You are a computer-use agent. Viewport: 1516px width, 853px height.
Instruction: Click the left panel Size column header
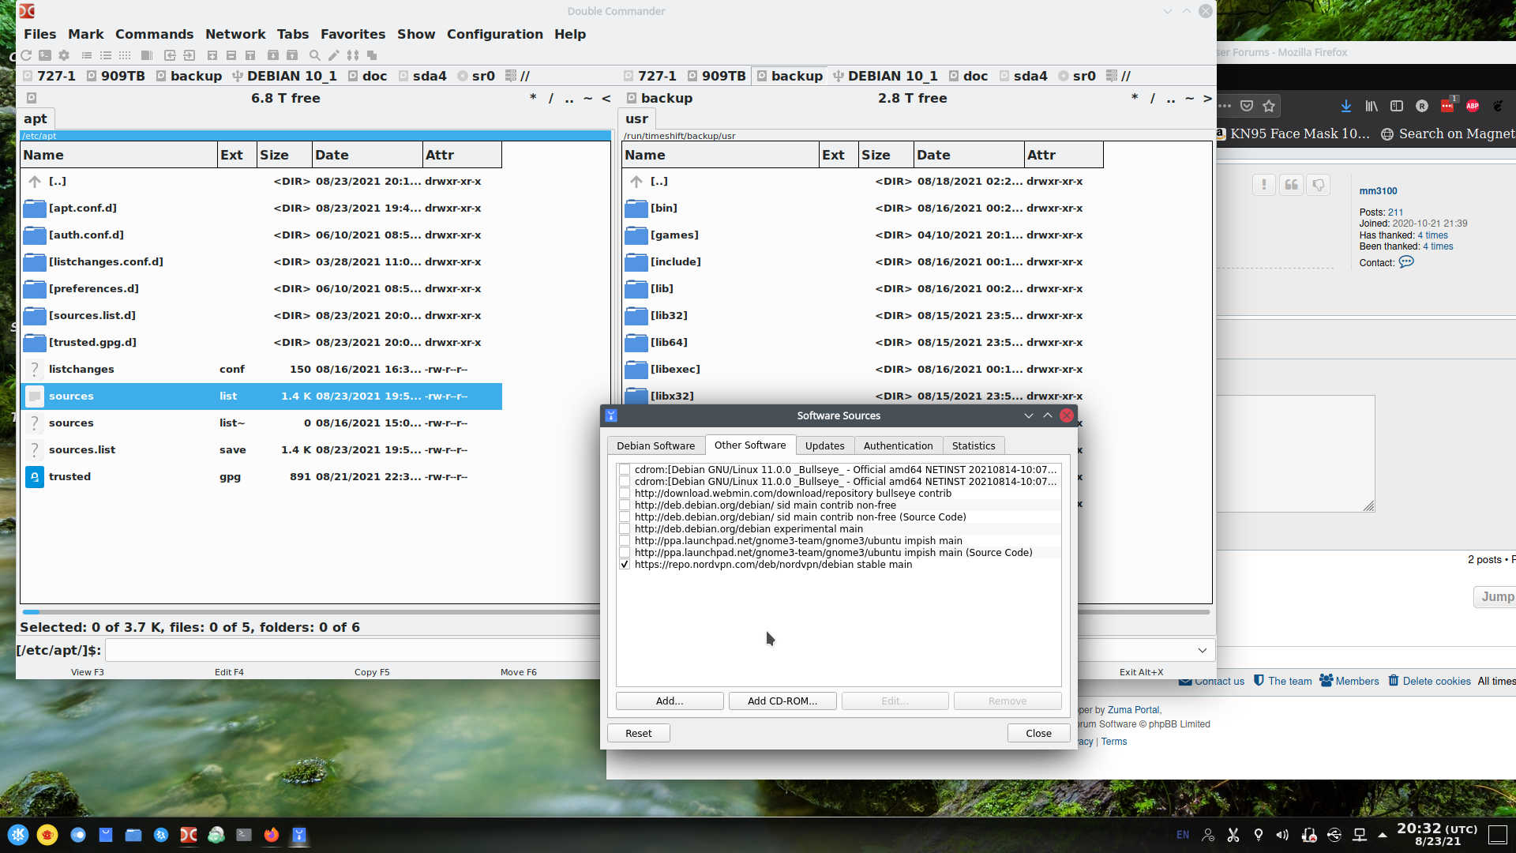pyautogui.click(x=283, y=155)
